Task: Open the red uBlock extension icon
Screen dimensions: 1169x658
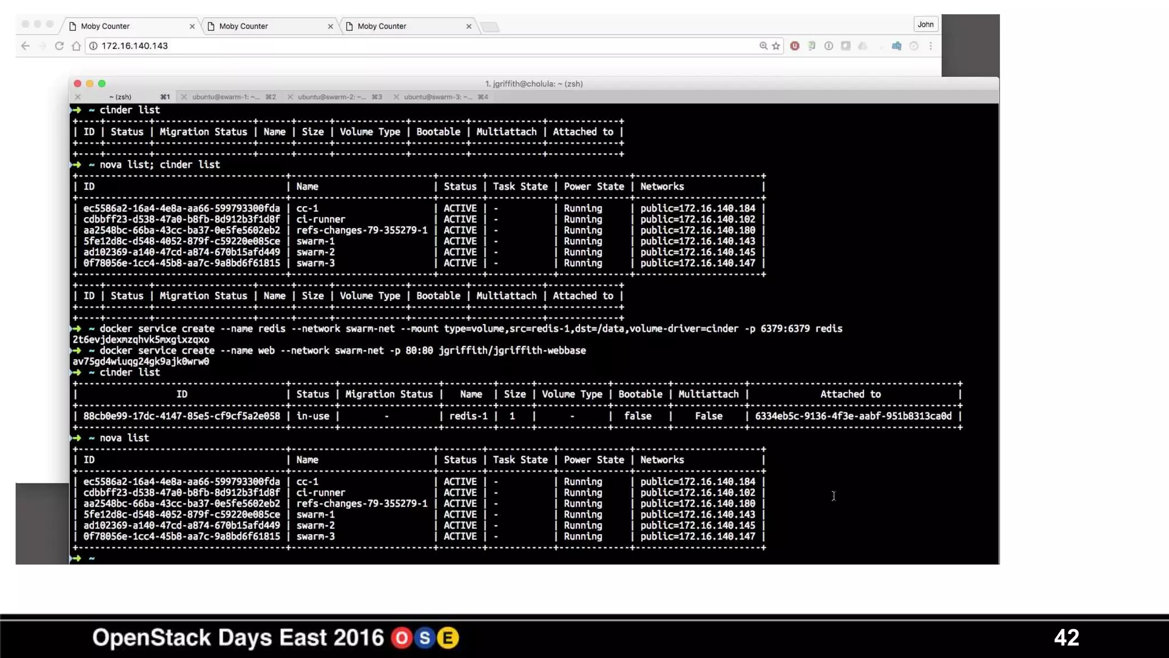Action: [x=795, y=46]
